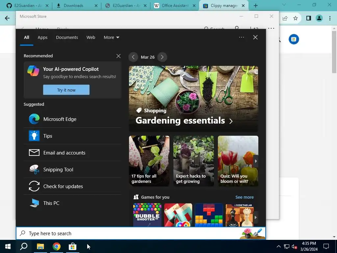Switch to the All search tab
The image size is (337, 253).
pos(26,38)
